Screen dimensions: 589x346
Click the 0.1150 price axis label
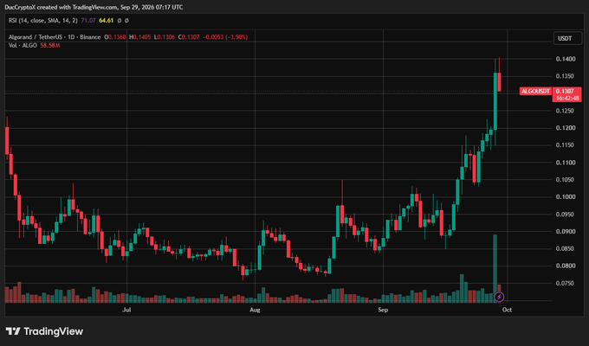566,144
